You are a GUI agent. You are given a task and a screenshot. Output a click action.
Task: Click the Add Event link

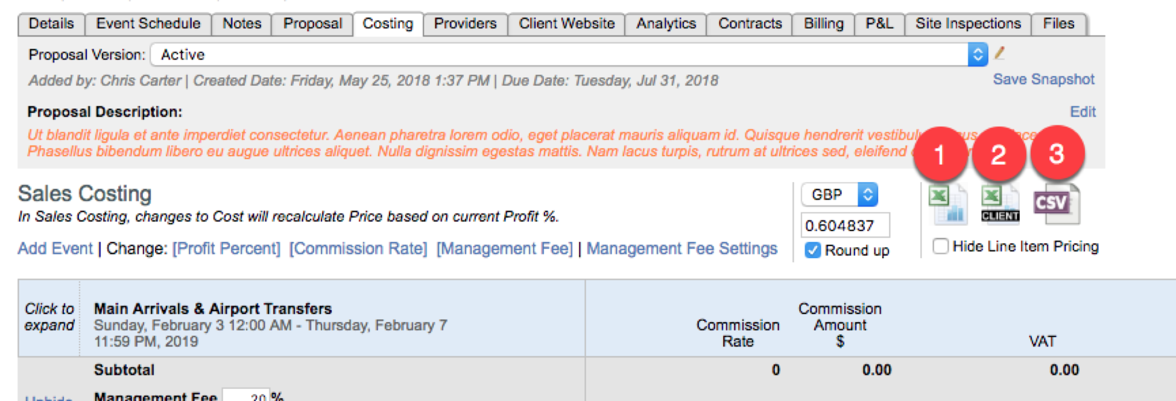click(55, 248)
